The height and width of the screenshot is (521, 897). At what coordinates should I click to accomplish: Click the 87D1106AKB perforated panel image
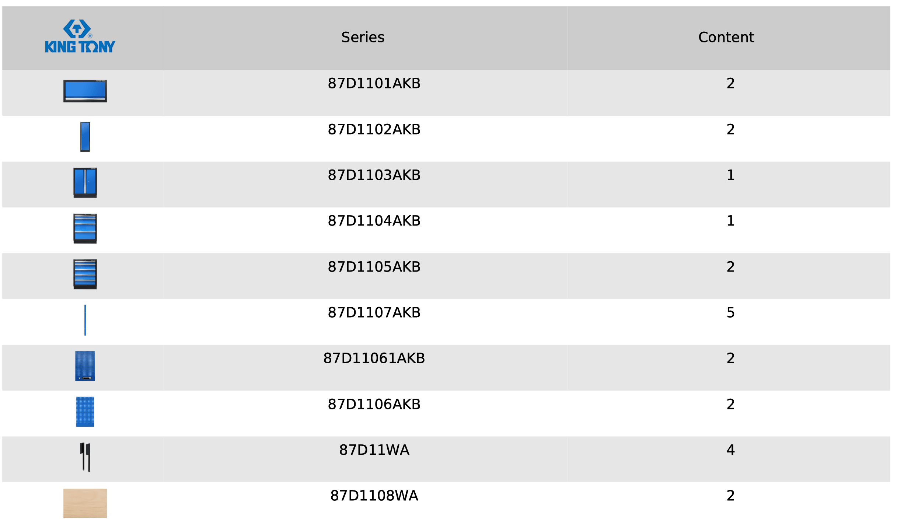click(85, 412)
